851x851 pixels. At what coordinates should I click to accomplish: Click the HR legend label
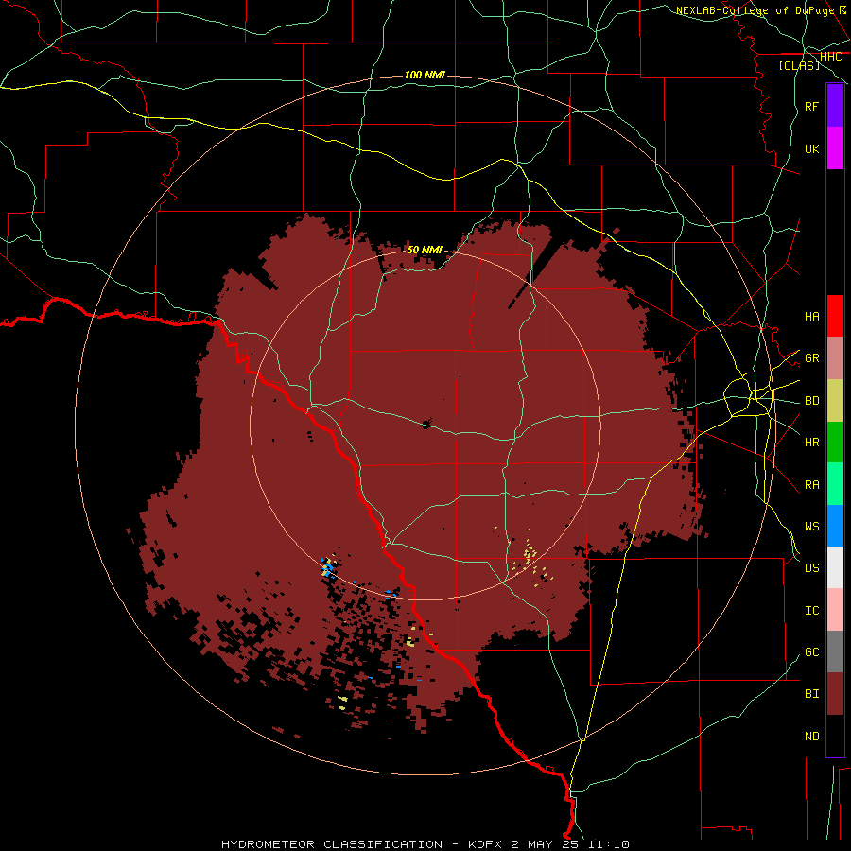click(x=811, y=443)
